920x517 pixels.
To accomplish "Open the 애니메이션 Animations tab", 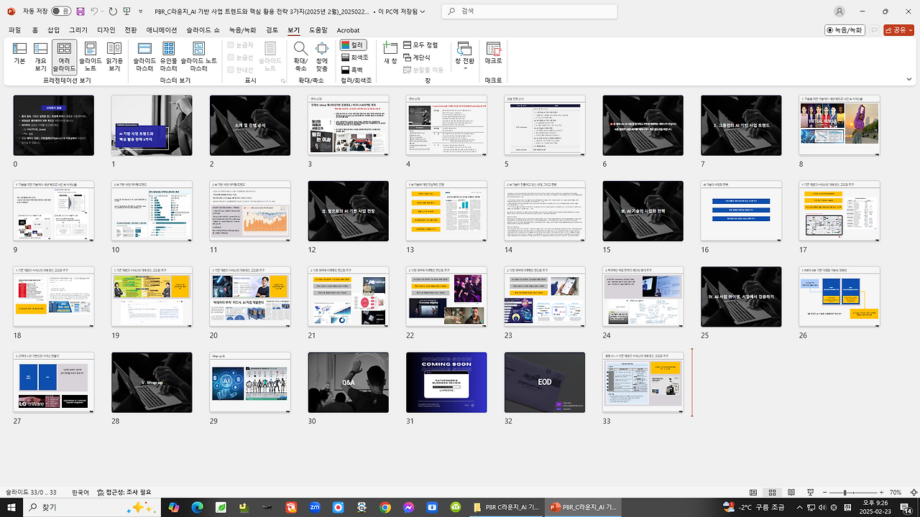I will click(162, 30).
